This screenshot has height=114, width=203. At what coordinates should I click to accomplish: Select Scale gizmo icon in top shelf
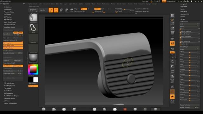tap(66, 10)
